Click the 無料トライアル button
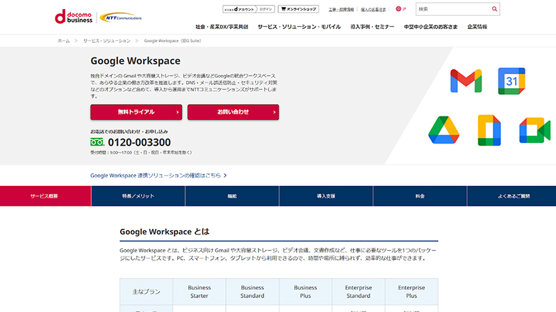 pos(136,112)
